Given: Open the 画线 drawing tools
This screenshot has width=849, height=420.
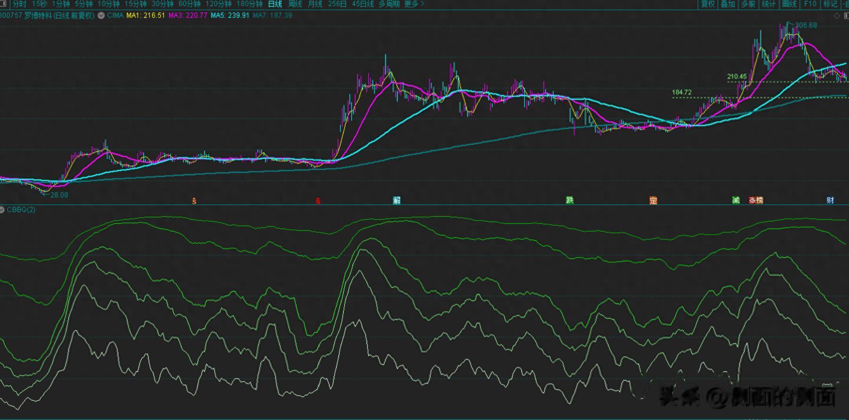Looking at the screenshot, I should tap(789, 4).
